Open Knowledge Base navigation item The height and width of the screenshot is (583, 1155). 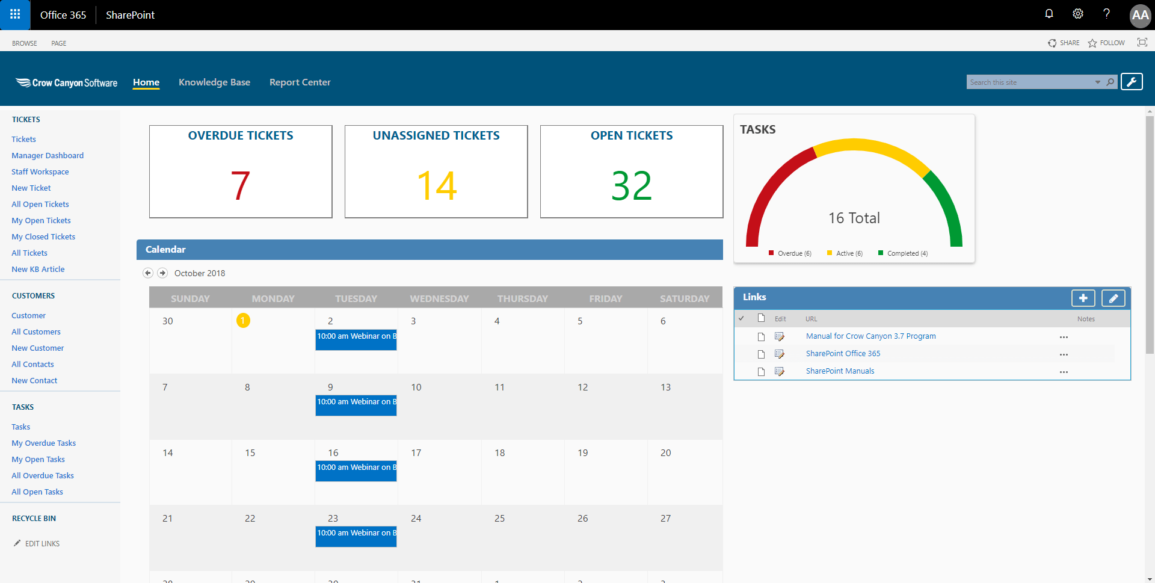click(214, 82)
